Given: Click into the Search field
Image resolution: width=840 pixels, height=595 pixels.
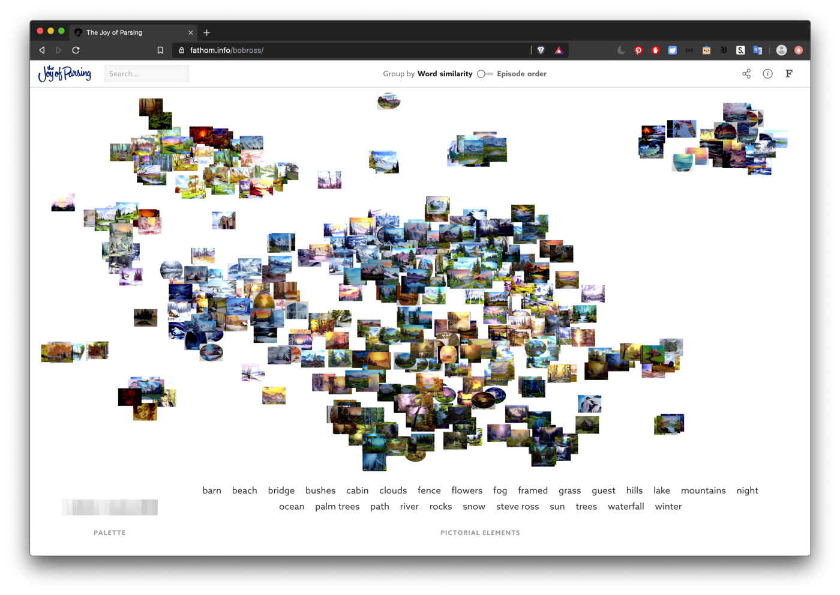Looking at the screenshot, I should pyautogui.click(x=146, y=74).
